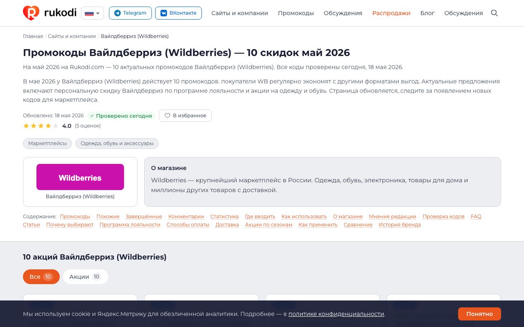
Task: Select the Акции 10 filter tab
Action: [x=85, y=277]
